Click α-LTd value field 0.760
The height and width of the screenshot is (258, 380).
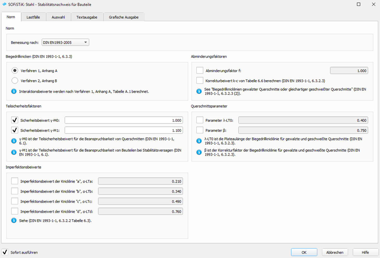pos(141,211)
